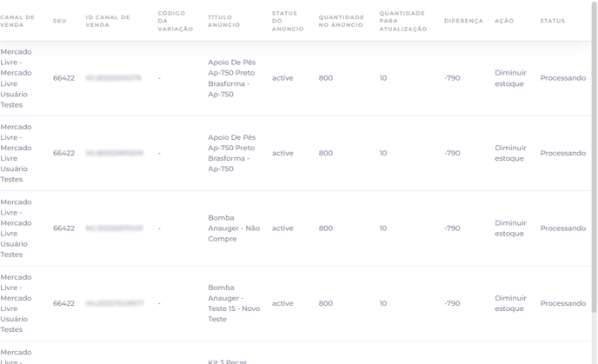Viewport: 598px width, 364px height.
Task: Click the ID Canal de Venda header
Action: [x=108, y=21]
